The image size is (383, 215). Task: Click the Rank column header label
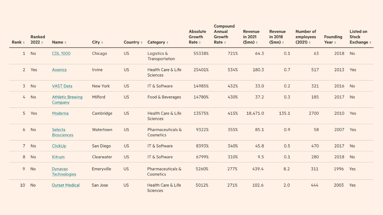coord(17,42)
